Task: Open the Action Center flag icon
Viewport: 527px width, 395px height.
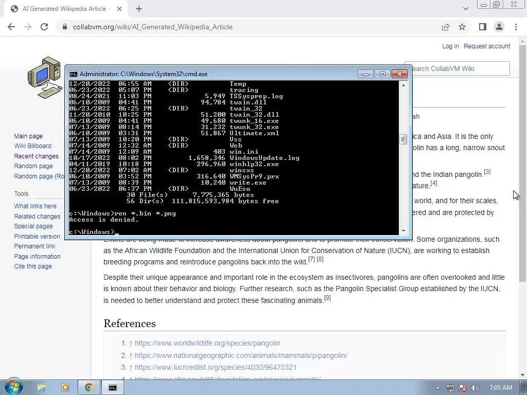Action: (463, 388)
